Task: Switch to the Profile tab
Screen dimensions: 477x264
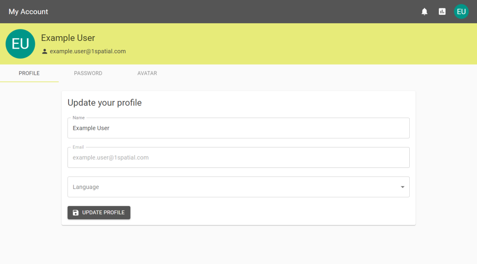Action: tap(29, 73)
